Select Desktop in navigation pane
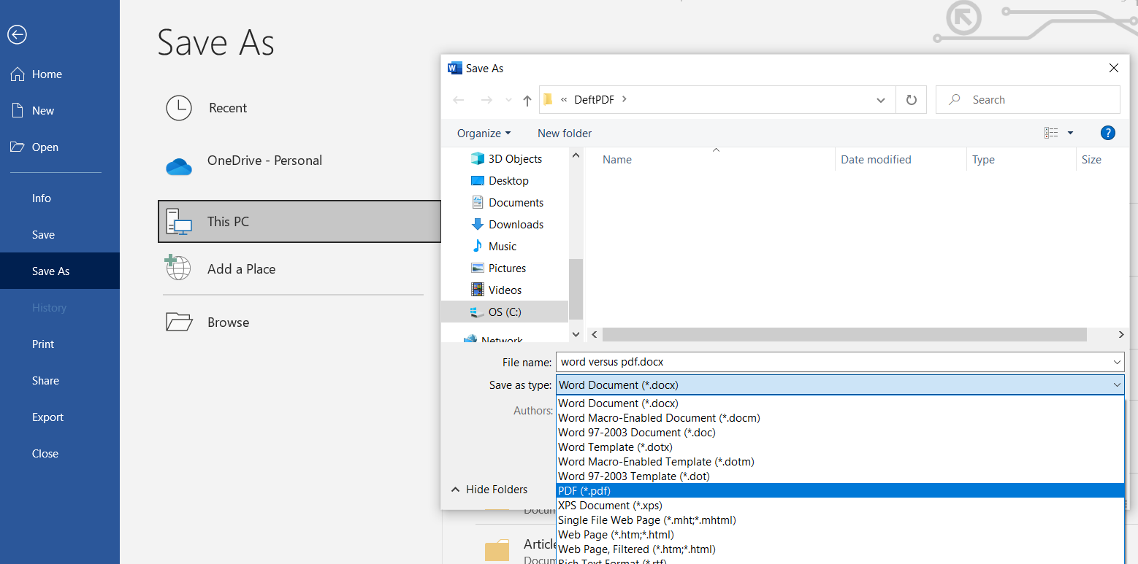This screenshot has height=564, width=1138. (500, 181)
